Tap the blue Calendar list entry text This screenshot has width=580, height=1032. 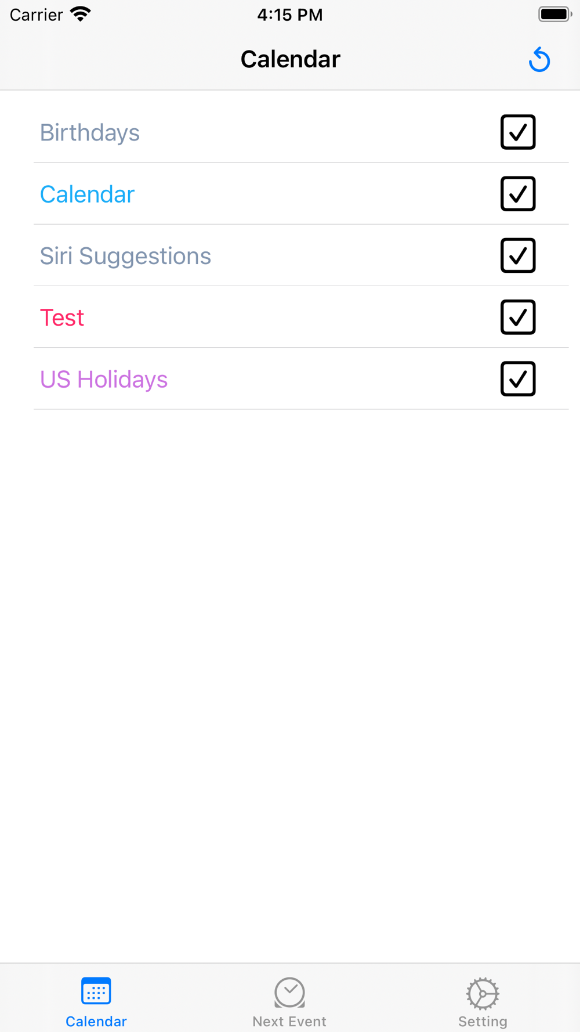(x=87, y=194)
